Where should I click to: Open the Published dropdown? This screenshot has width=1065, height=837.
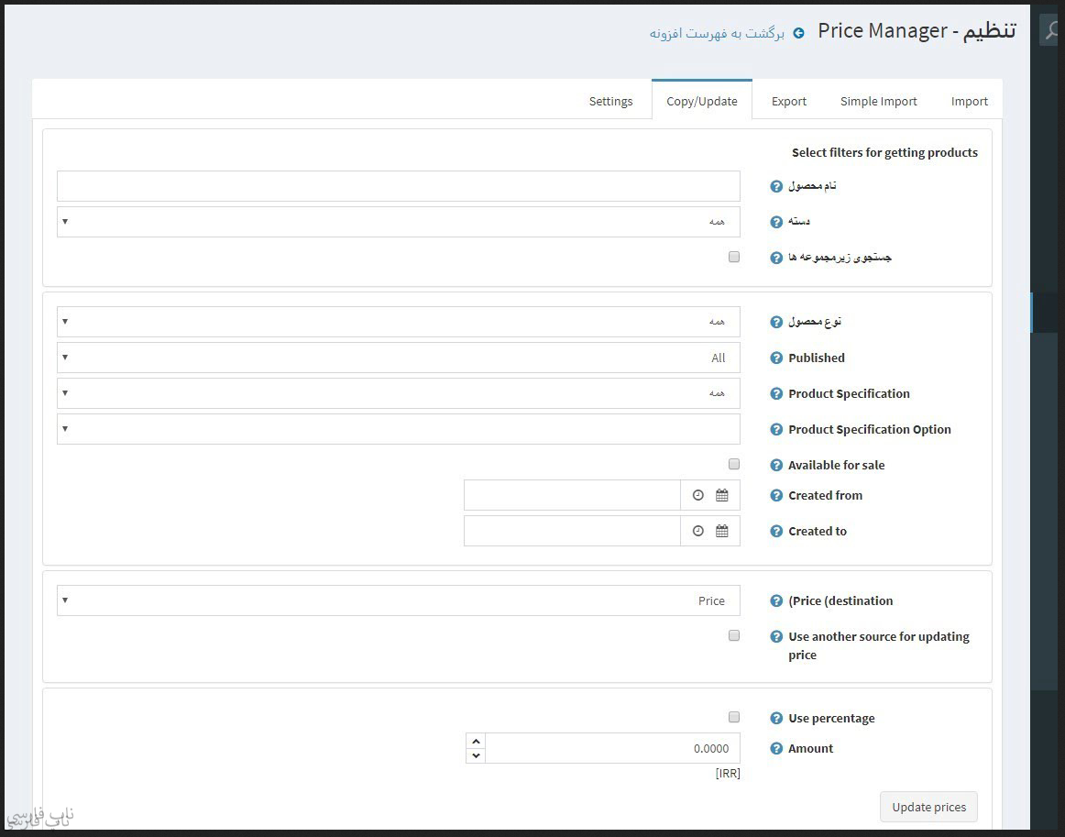click(398, 358)
